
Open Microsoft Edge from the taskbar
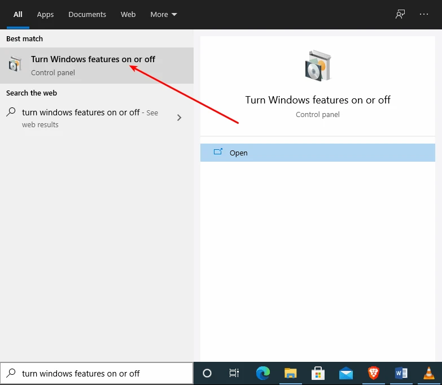tap(262, 373)
